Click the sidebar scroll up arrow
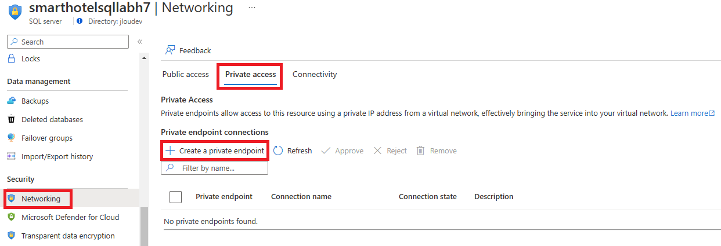721x246 pixels. pyautogui.click(x=145, y=58)
